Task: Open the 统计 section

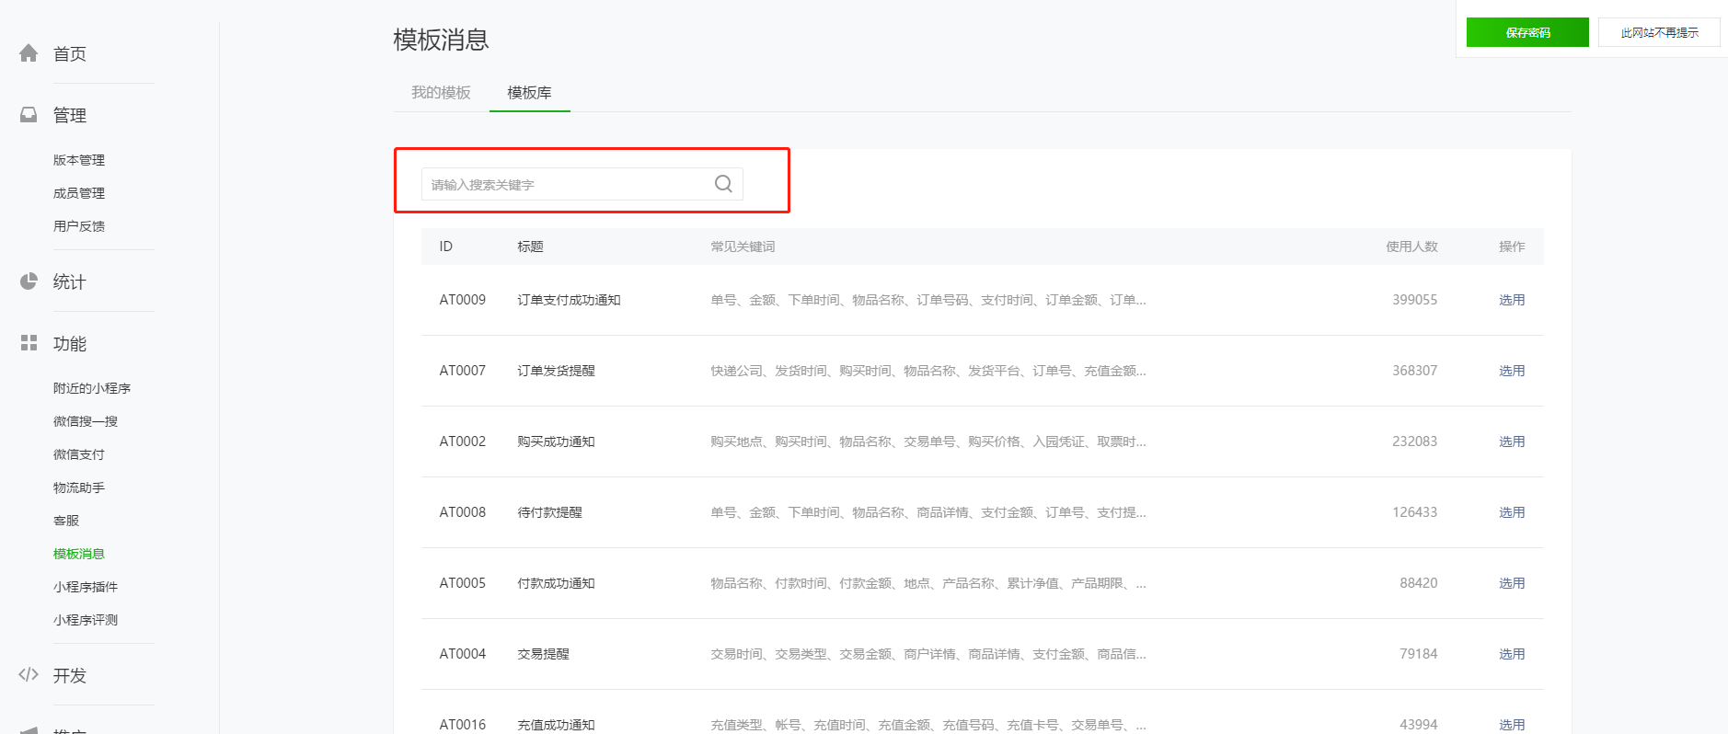Action: (70, 281)
